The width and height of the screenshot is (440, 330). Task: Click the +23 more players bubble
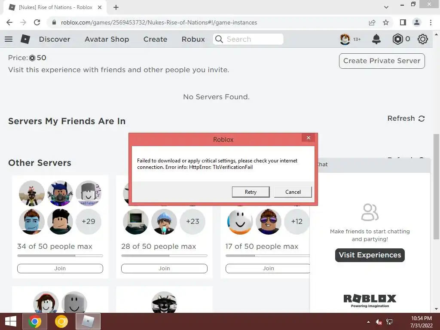click(192, 221)
